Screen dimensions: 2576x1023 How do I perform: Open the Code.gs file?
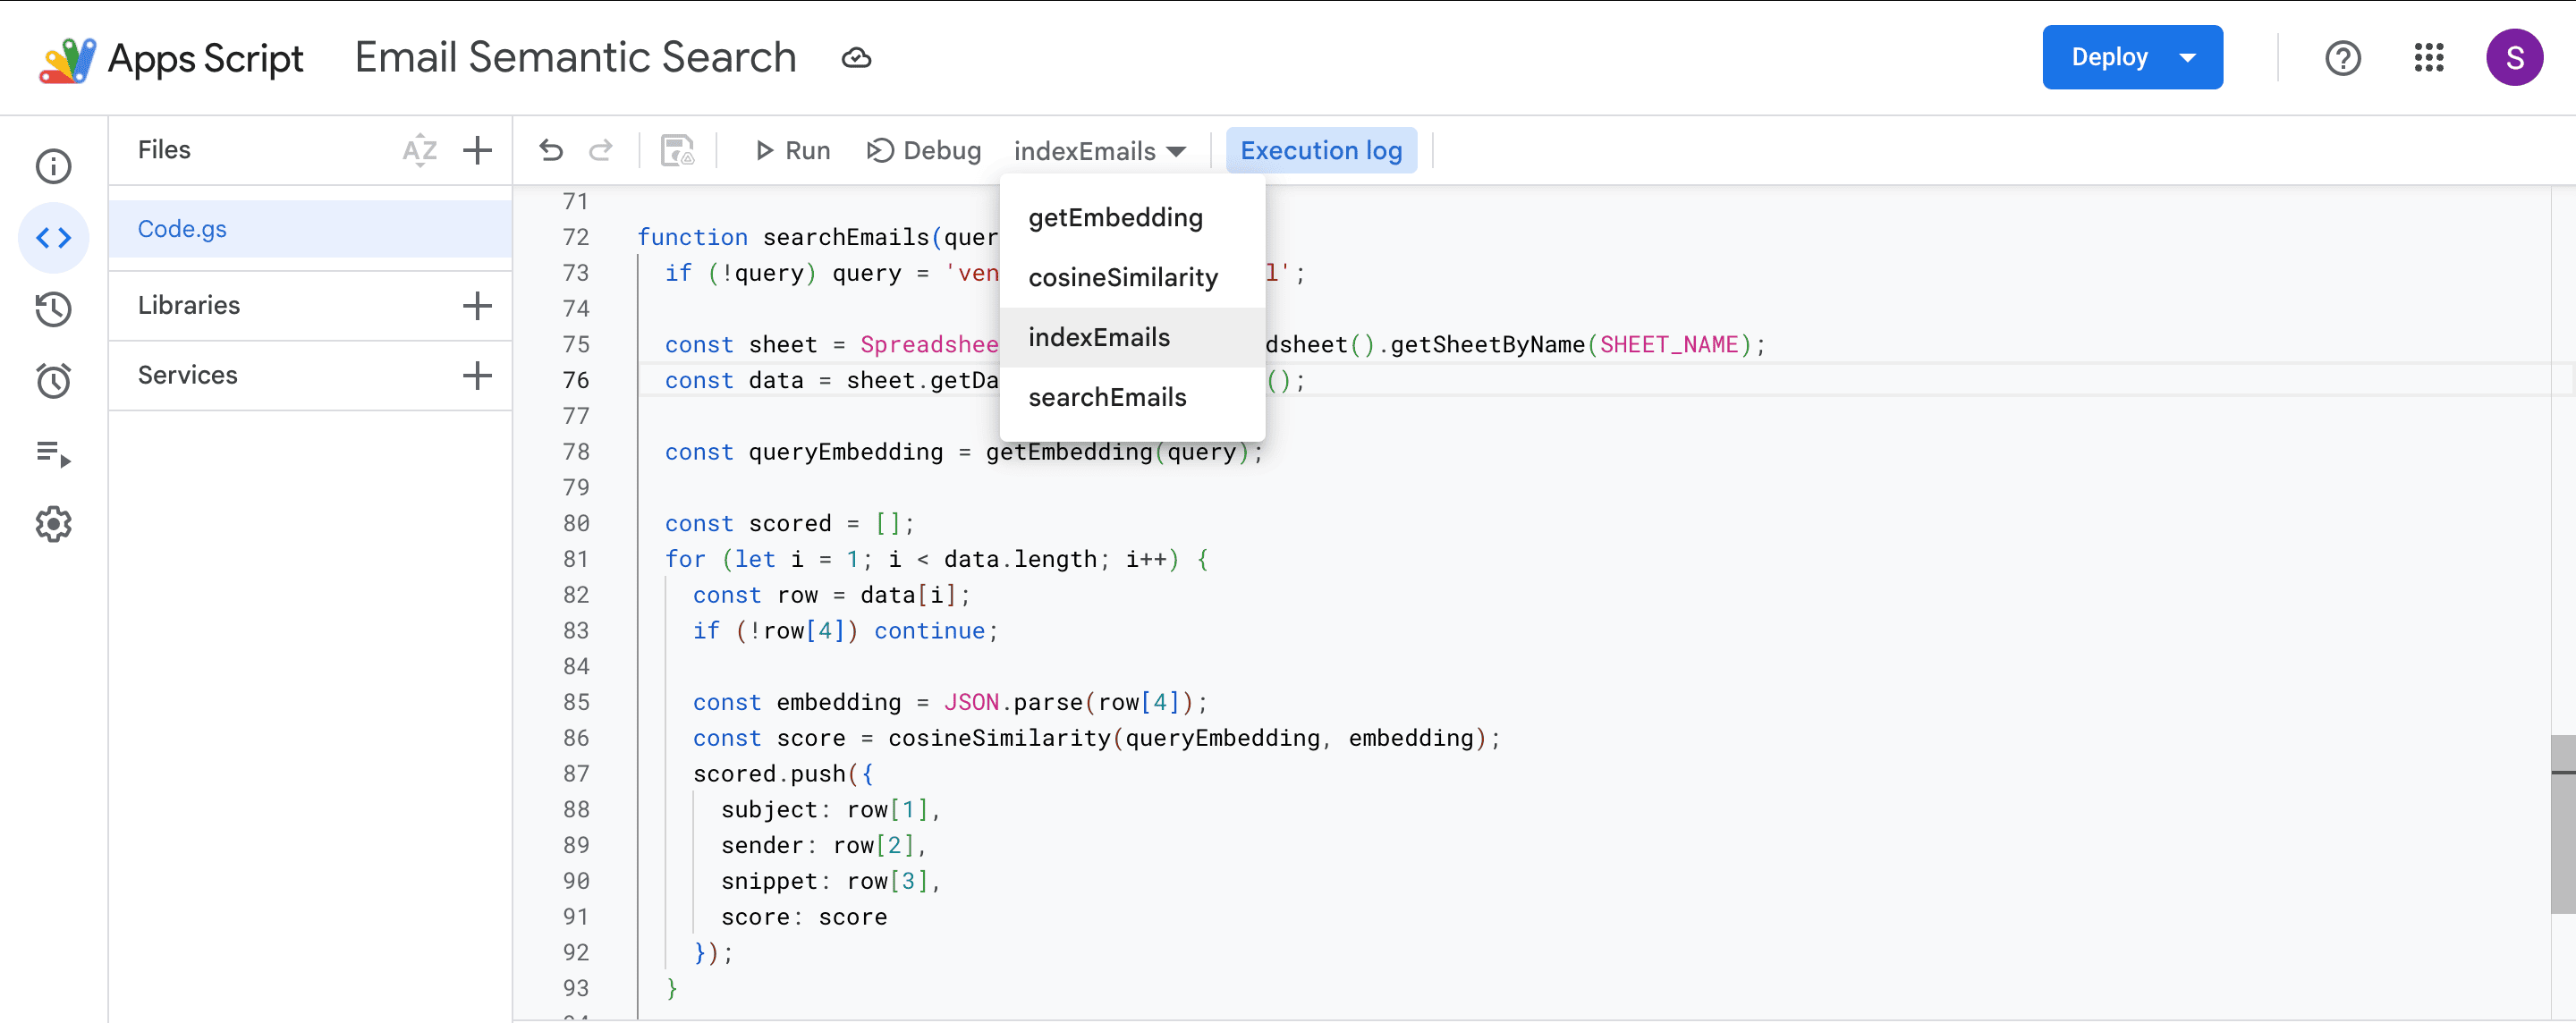(x=310, y=229)
